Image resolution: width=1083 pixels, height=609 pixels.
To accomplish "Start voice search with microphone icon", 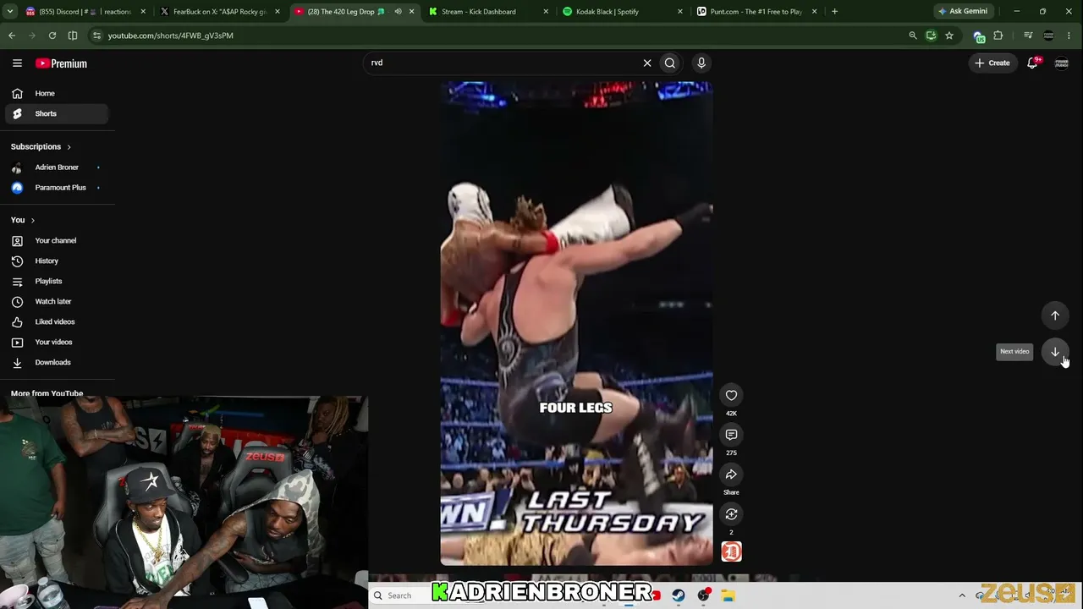I will (x=701, y=63).
